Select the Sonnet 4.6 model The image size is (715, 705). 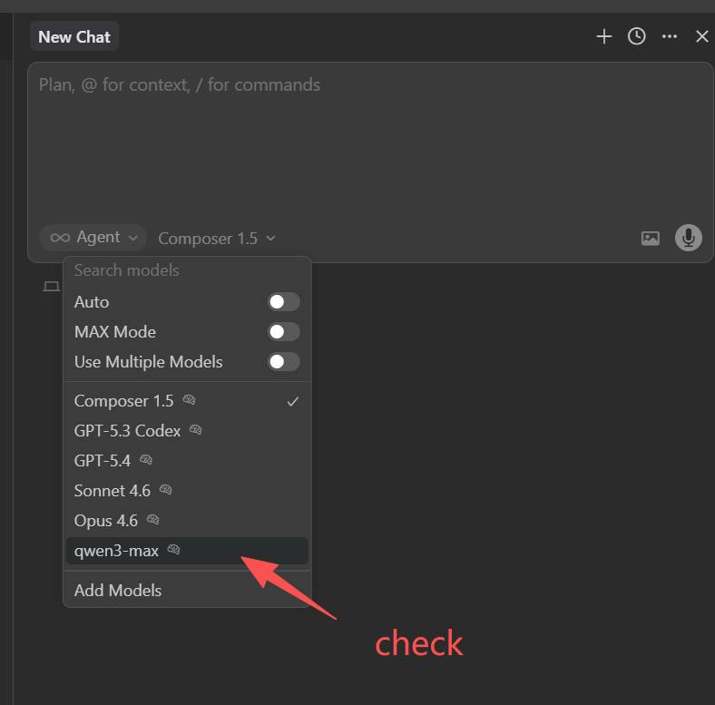click(187, 491)
